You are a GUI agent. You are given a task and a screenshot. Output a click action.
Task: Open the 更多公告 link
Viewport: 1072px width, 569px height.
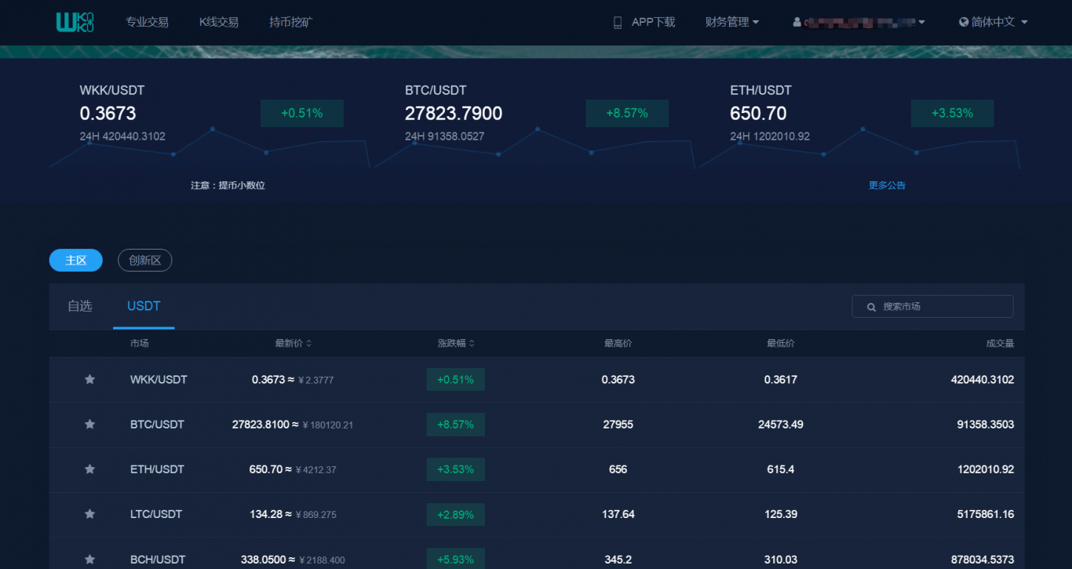tap(887, 185)
